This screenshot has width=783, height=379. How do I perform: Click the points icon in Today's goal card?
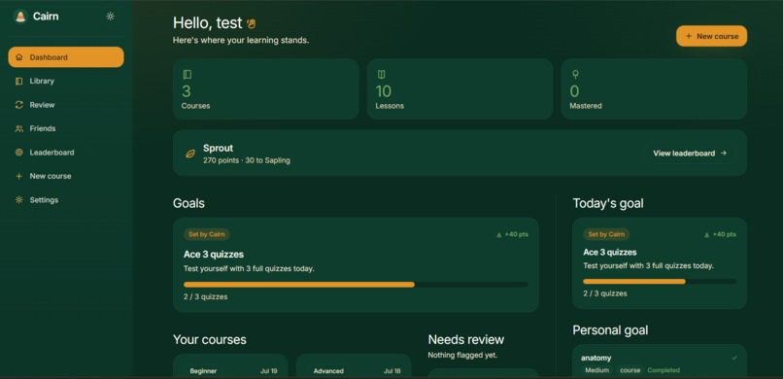click(706, 235)
